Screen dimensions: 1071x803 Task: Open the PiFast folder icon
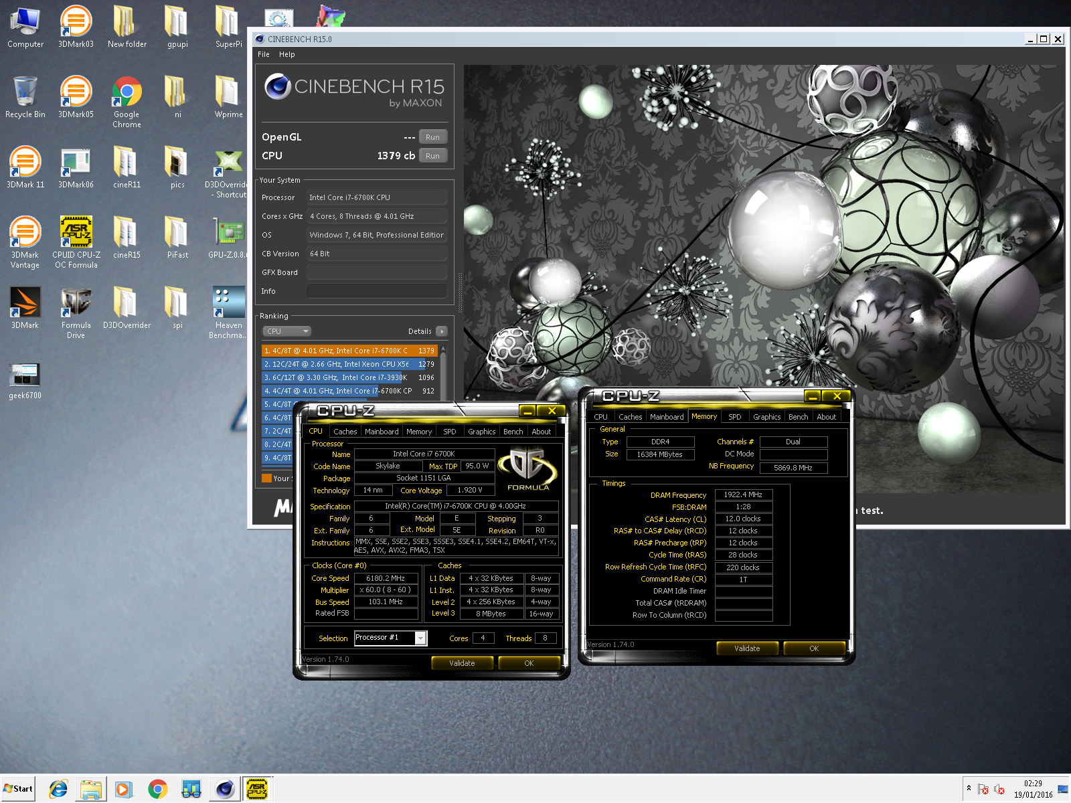click(177, 238)
